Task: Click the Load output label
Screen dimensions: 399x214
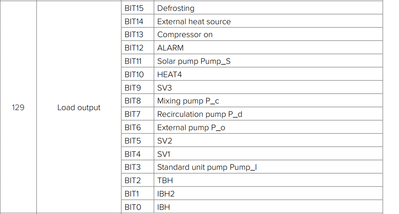Action: coord(78,108)
